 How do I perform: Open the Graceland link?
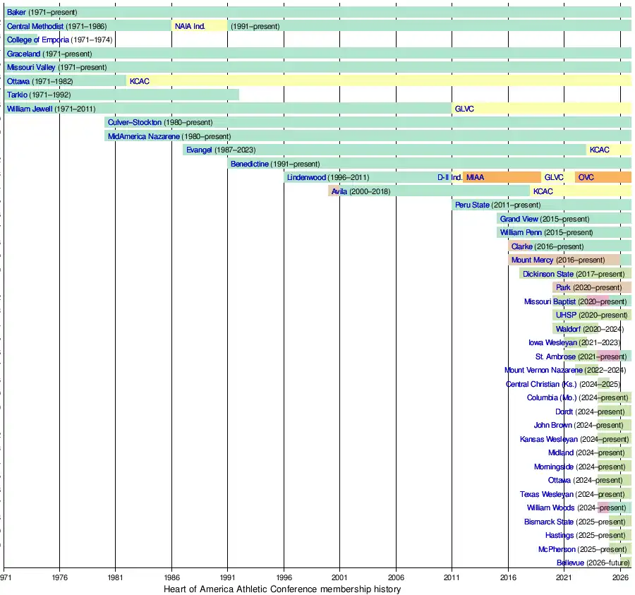pos(23,54)
